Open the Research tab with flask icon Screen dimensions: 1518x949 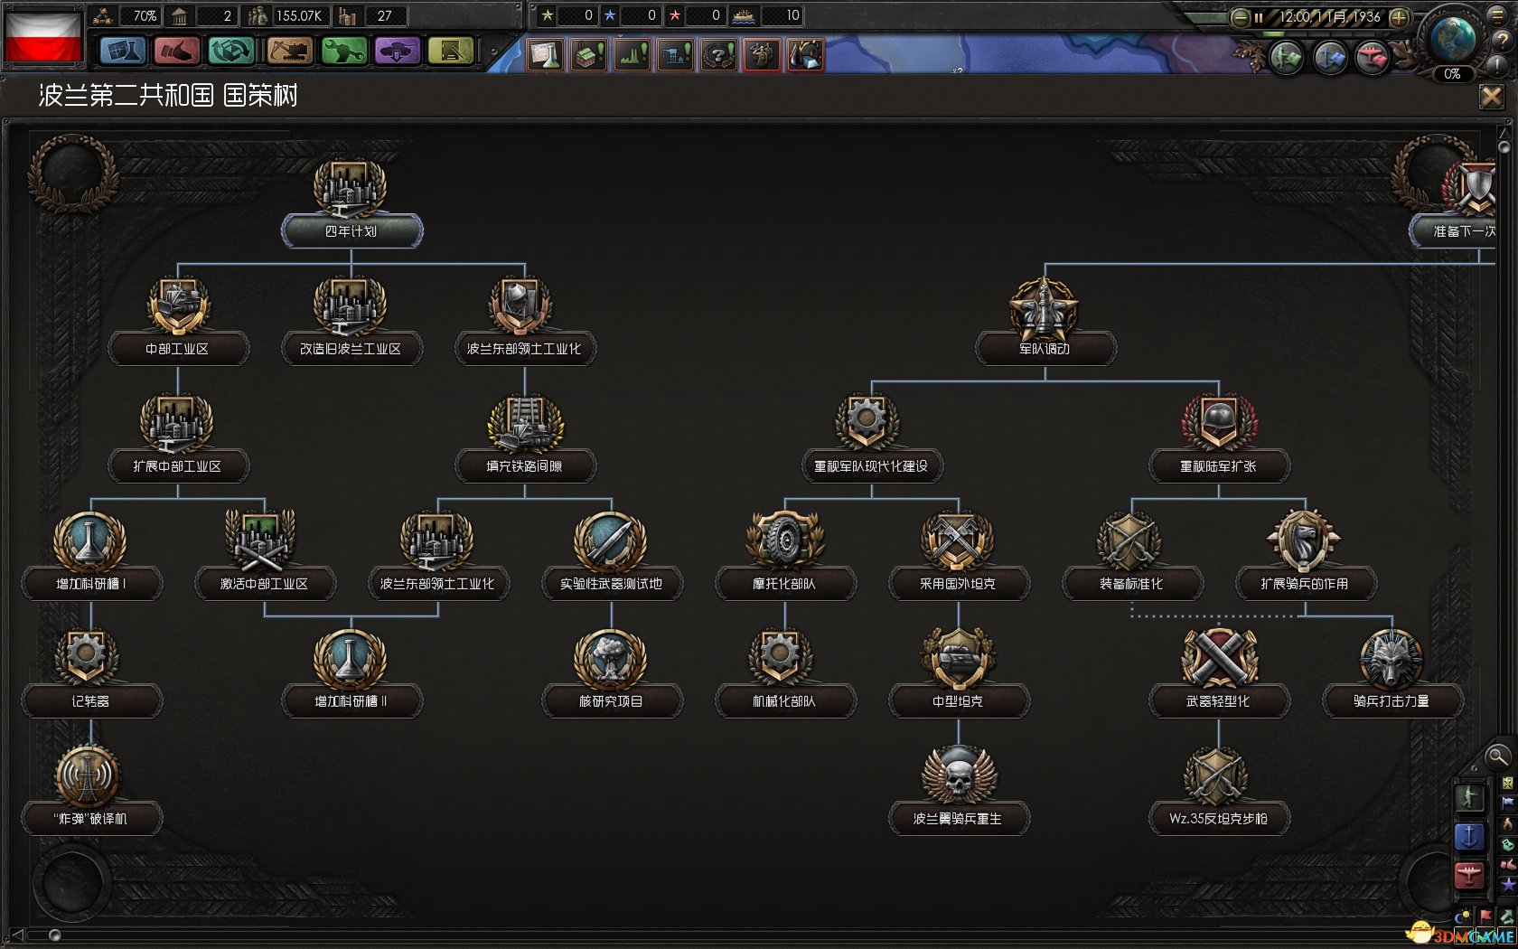123,51
